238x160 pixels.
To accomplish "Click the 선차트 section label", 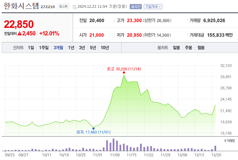I will click(18, 48).
